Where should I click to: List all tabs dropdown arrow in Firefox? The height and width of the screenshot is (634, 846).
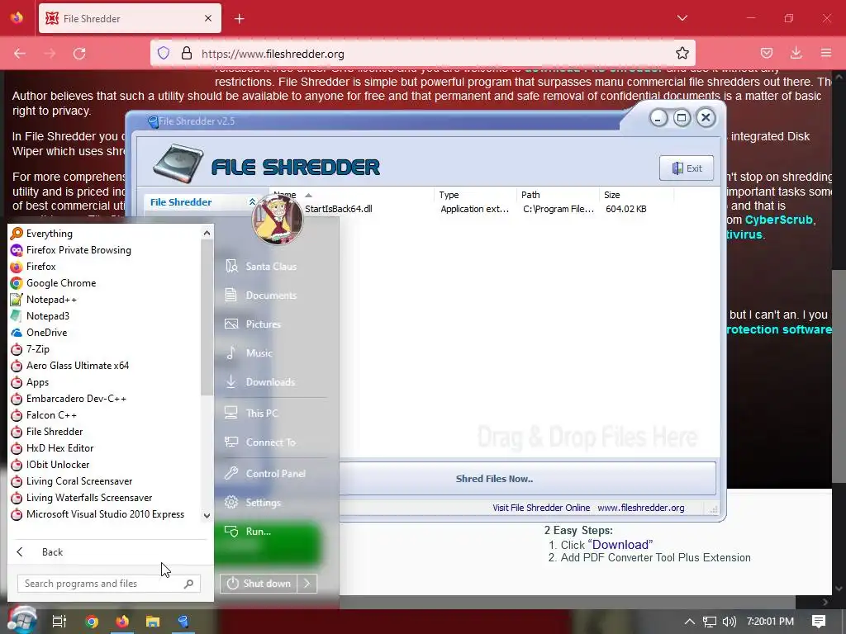682,18
